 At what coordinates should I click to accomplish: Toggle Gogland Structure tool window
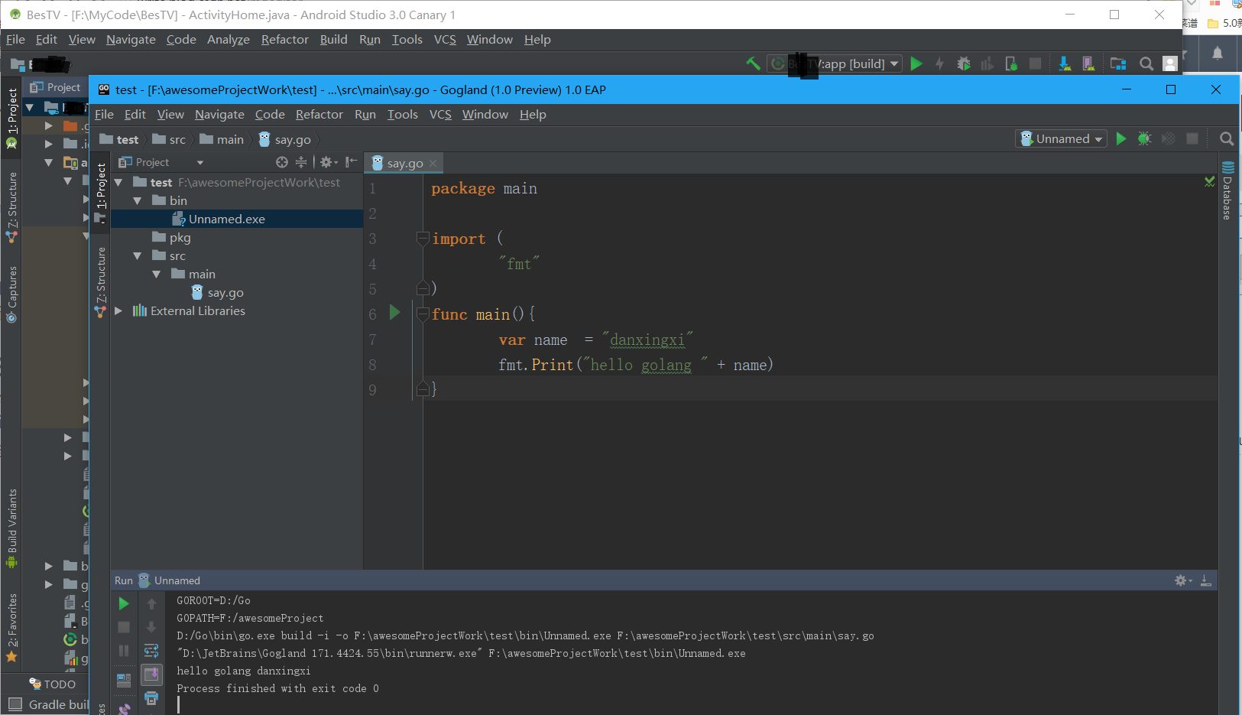tap(100, 281)
